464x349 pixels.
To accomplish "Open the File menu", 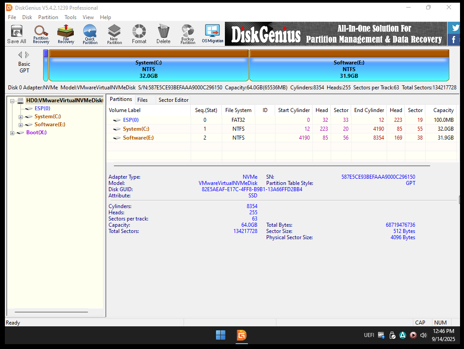I will [x=12, y=17].
